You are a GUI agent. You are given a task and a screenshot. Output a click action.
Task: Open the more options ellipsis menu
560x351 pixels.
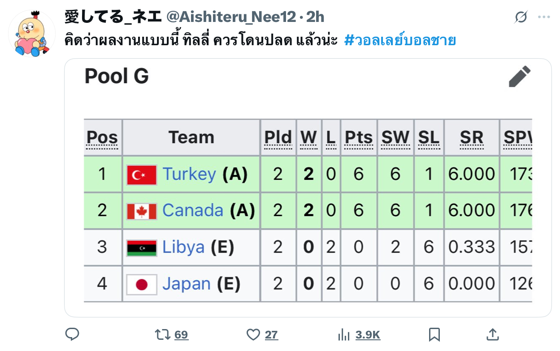click(544, 17)
